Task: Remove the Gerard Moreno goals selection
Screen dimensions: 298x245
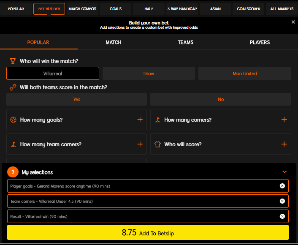Action: coord(282,186)
